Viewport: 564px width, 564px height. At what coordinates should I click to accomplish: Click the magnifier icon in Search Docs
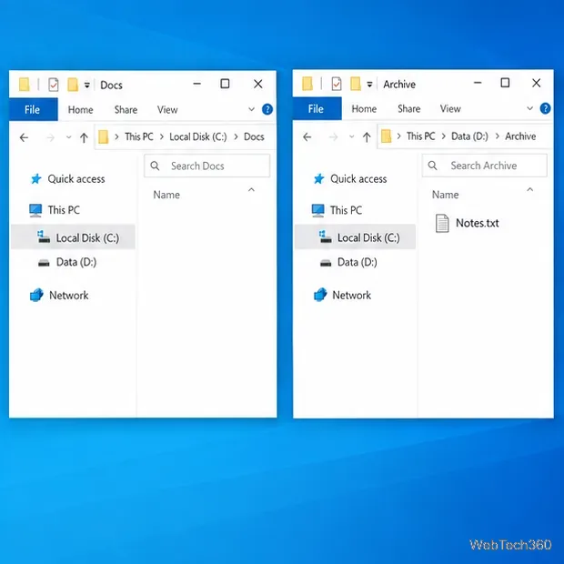tap(155, 166)
